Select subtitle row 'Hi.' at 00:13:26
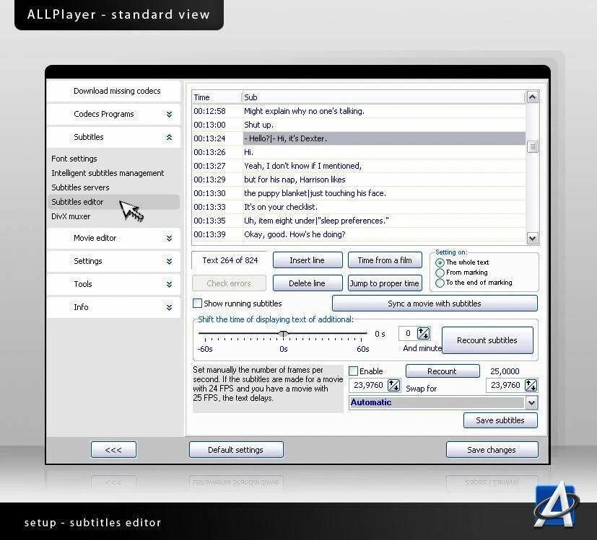Viewport: 597px width, 540px height. coord(359,152)
